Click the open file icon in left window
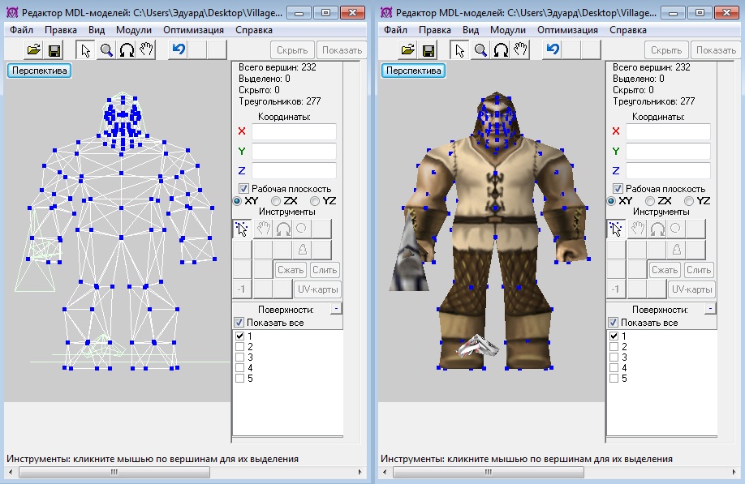Viewport: 745px width, 484px height. point(34,50)
